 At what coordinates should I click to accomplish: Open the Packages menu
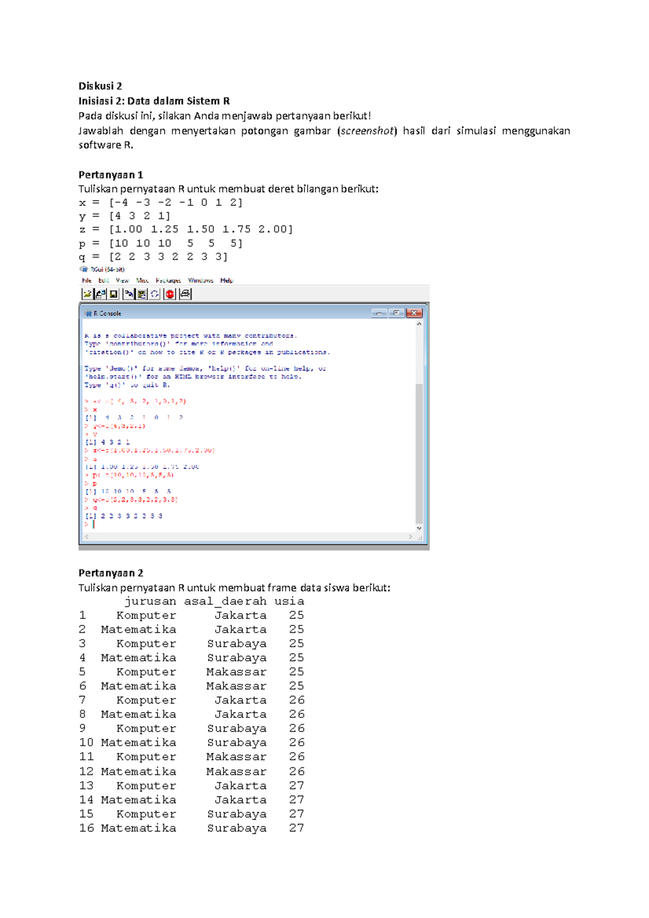(168, 281)
